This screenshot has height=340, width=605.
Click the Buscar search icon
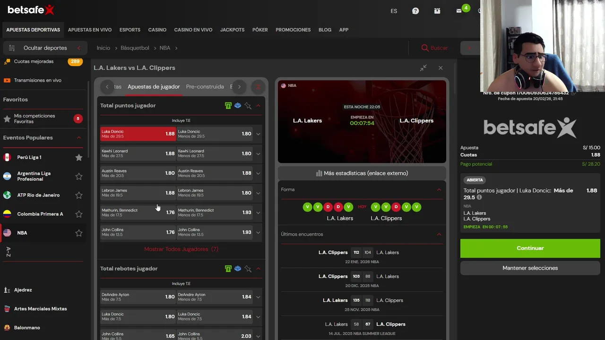[x=425, y=48]
